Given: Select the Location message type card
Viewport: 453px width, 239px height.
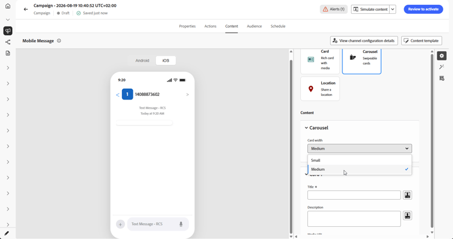Looking at the screenshot, I should pyautogui.click(x=320, y=89).
